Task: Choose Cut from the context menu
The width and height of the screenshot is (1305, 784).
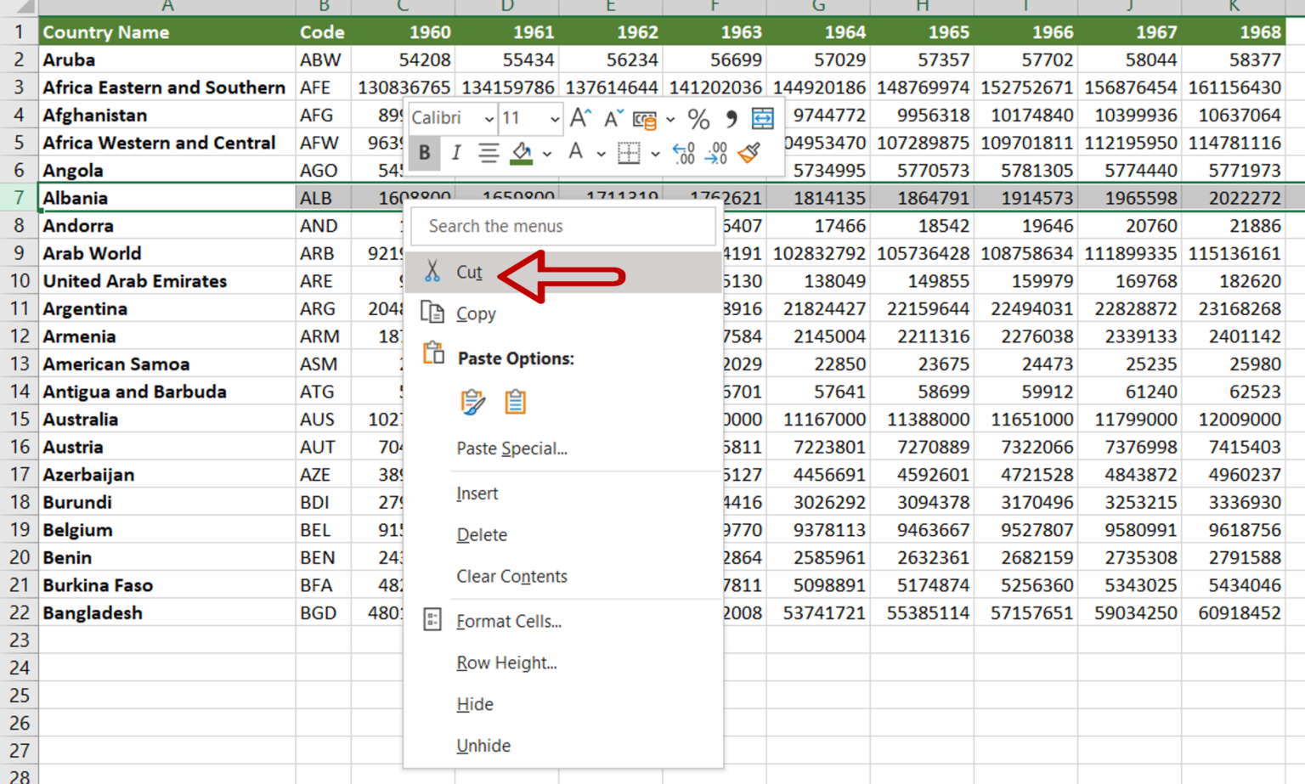Action: [564, 272]
